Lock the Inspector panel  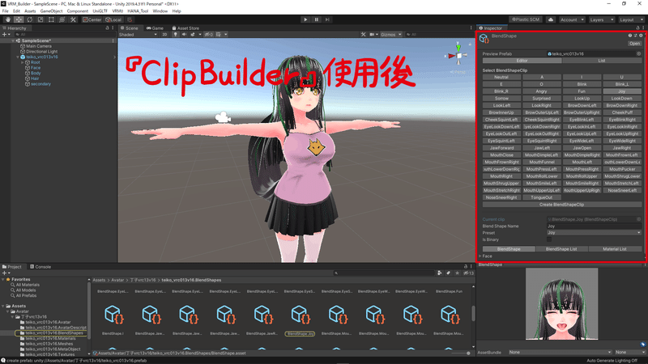637,28
